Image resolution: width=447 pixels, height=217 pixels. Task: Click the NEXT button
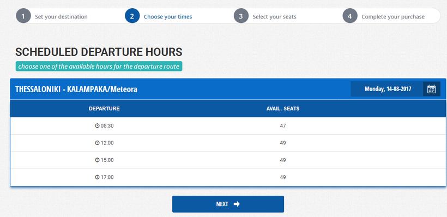[x=228, y=204]
